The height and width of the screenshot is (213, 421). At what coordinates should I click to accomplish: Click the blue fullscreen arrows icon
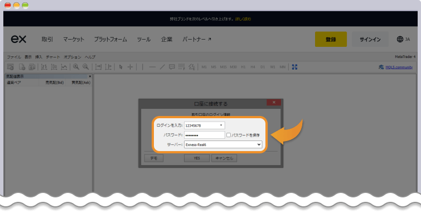tap(294, 67)
